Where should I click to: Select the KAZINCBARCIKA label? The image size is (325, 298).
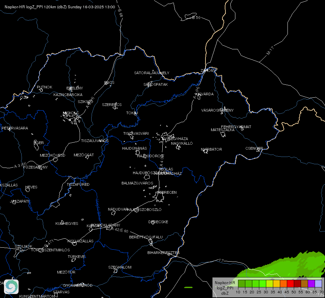point(68,95)
